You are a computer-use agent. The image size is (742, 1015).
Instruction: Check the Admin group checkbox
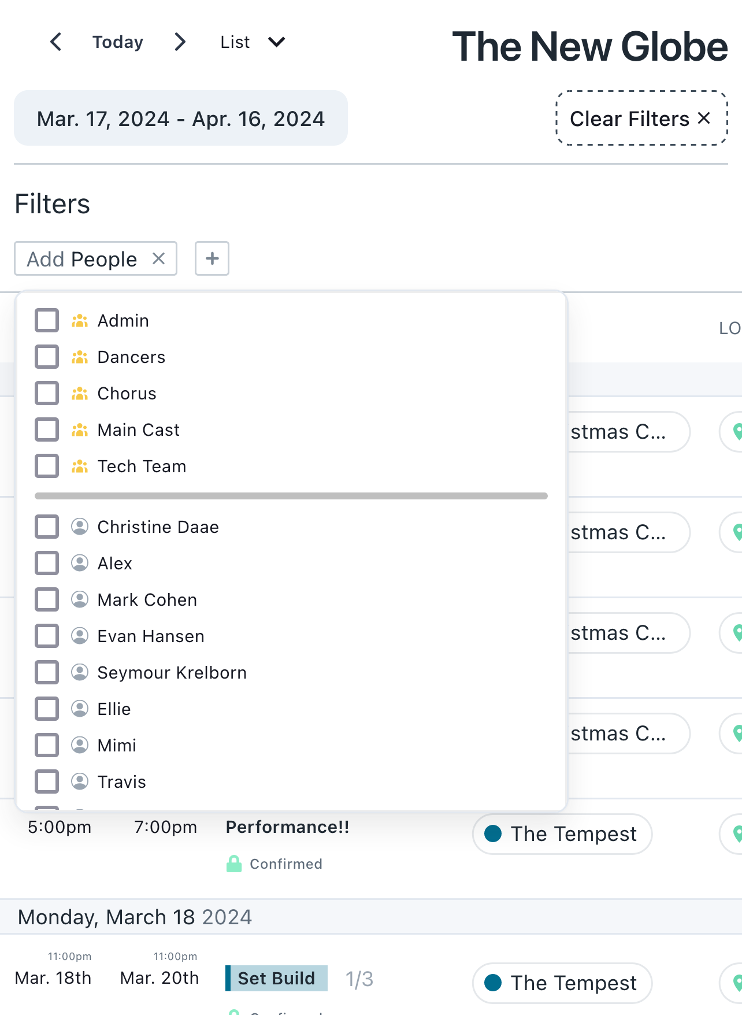[x=47, y=320]
